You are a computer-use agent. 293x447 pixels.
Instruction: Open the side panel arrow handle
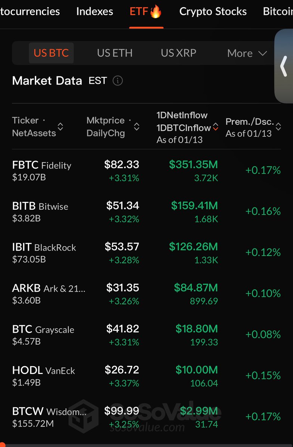pos(284,66)
